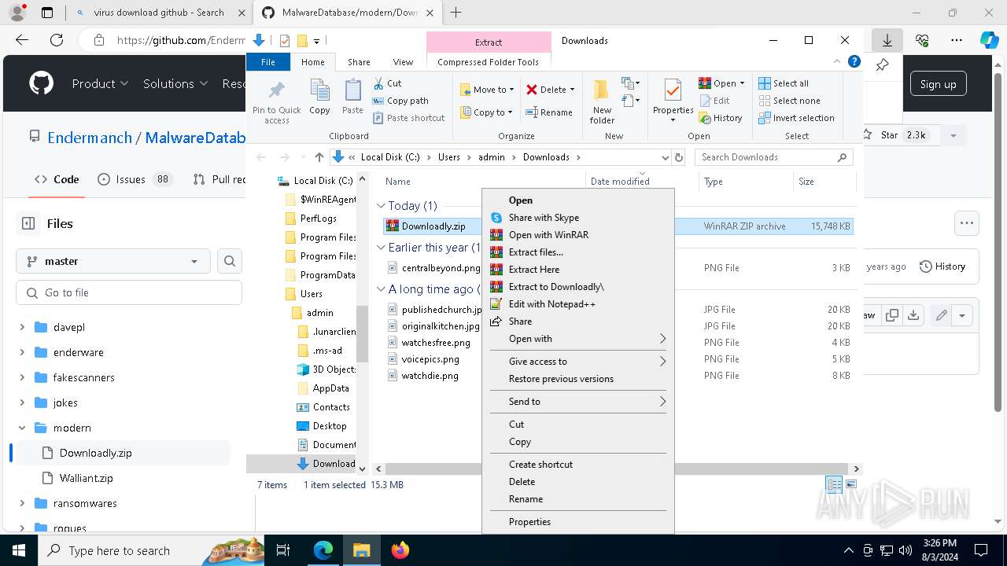Image resolution: width=1007 pixels, height=566 pixels.
Task: Sort by Date modified column
Action: [x=620, y=182]
